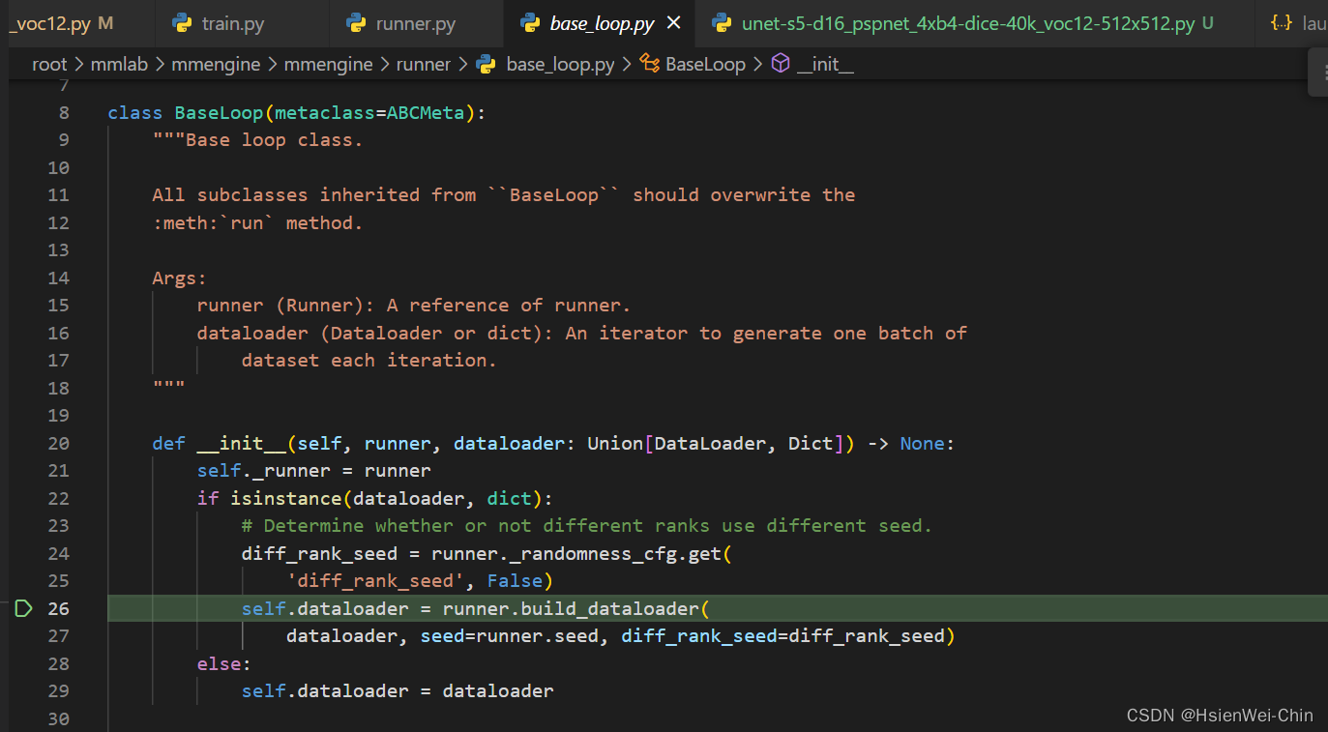Select 'root' in the breadcrumb
This screenshot has height=732, width=1328.
49,65
